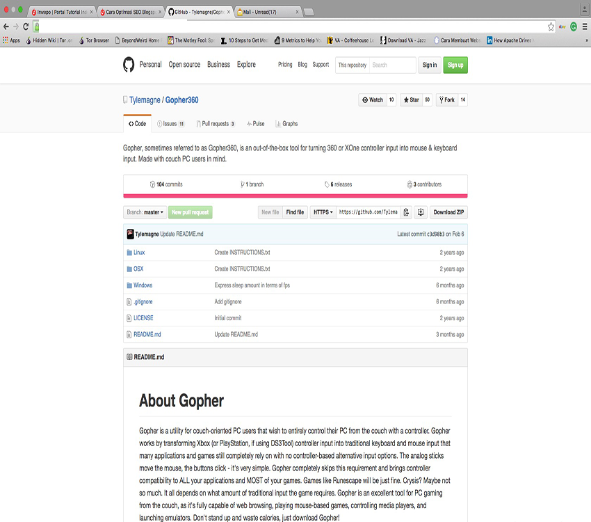Open the Pulse tab

(x=256, y=124)
